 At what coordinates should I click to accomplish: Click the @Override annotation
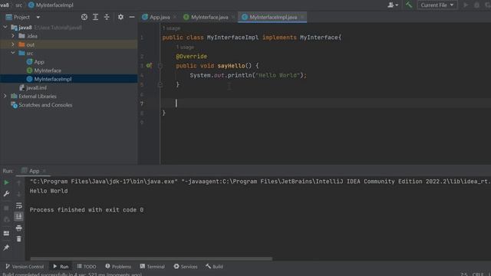[x=191, y=56]
